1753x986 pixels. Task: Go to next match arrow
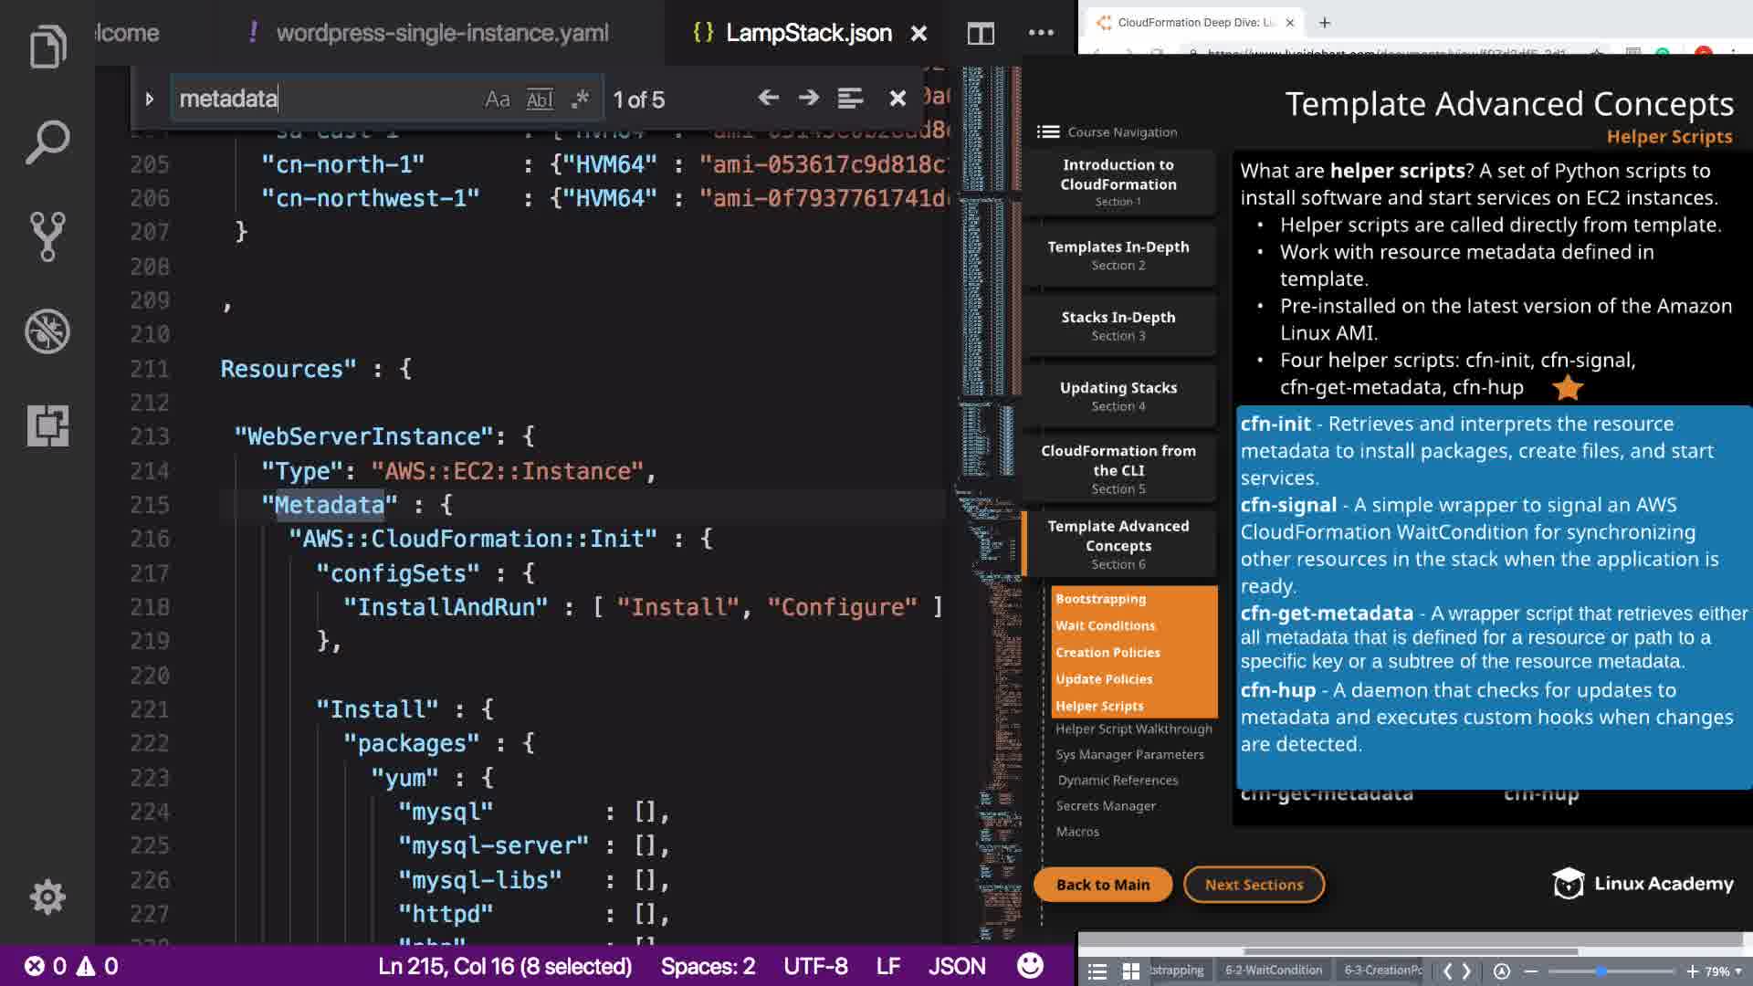click(x=809, y=99)
